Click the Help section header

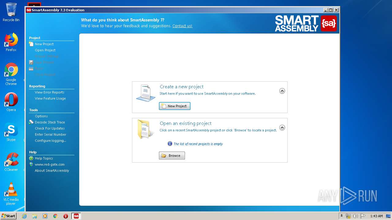click(x=33, y=152)
